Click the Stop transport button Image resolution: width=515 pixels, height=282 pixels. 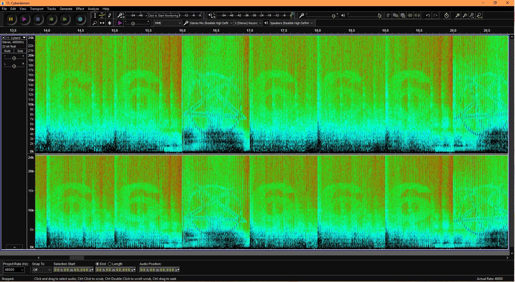pos(38,19)
